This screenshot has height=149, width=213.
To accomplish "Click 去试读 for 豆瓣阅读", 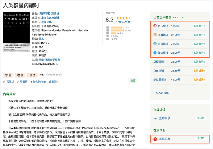I will click(x=201, y=118).
